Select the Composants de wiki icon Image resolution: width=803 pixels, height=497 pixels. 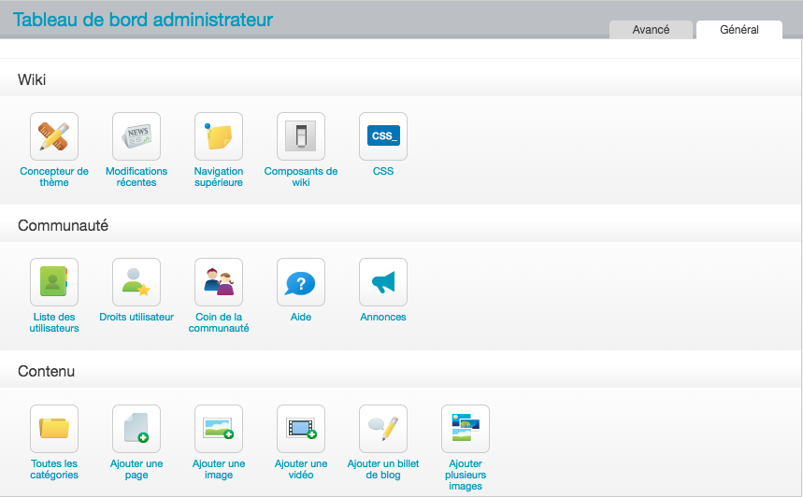(x=301, y=136)
